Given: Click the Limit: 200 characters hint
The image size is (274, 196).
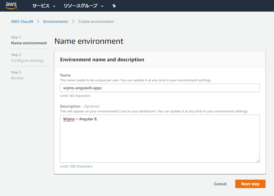Looking at the screenshot, I should [76, 166].
